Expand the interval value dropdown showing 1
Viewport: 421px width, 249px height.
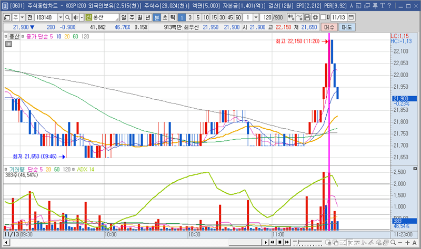click(x=257, y=17)
